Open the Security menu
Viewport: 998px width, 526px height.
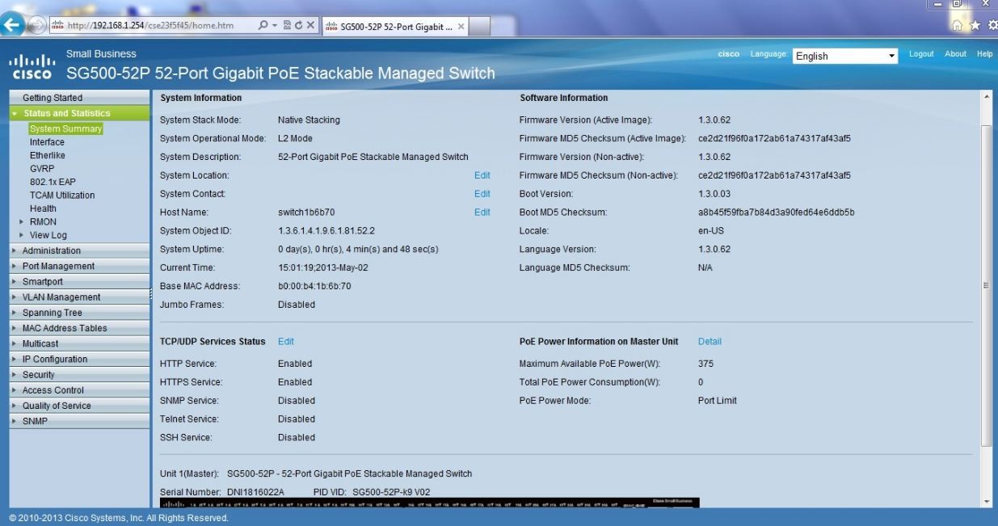click(79, 375)
